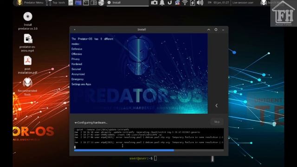Viewport: 297px width, 167px height.
Task: Click the Predator head search icon
Action: (264, 3)
